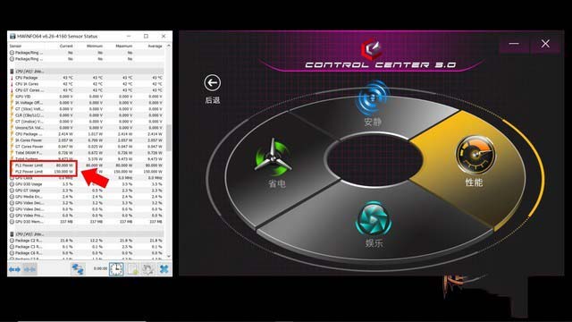
Task: Click HWiNFO scrollbar down arrow
Action: click(x=169, y=257)
